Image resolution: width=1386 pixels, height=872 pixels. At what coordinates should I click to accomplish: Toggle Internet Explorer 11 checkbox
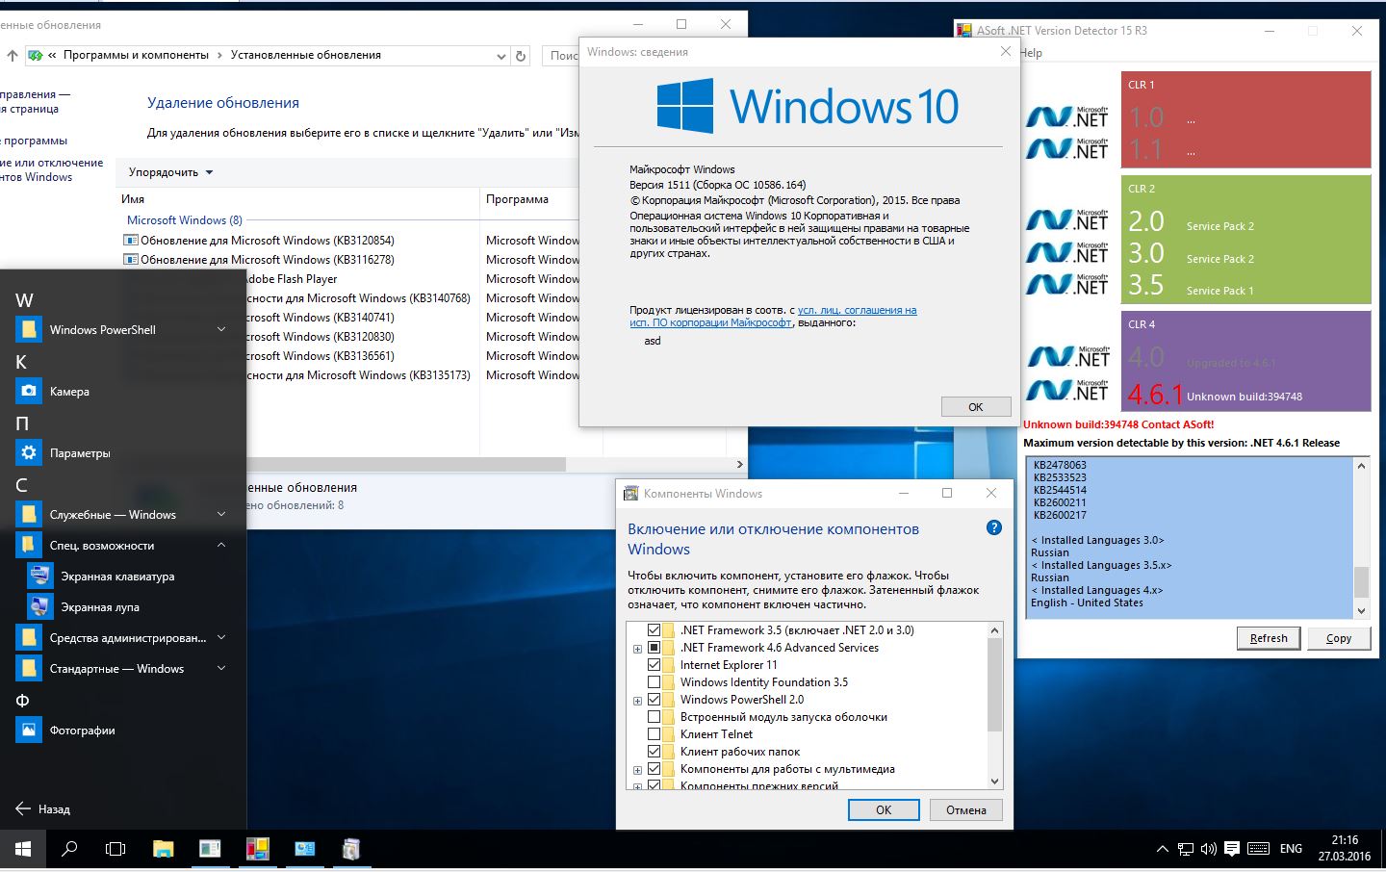(654, 665)
